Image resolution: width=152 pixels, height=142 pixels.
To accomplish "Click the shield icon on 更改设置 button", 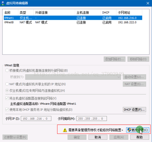I will pyautogui.click(x=129, y=130).
